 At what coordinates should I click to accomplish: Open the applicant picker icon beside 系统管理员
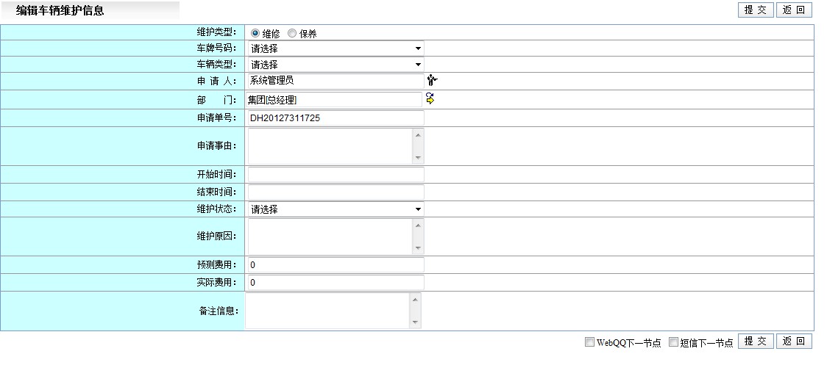tap(432, 81)
